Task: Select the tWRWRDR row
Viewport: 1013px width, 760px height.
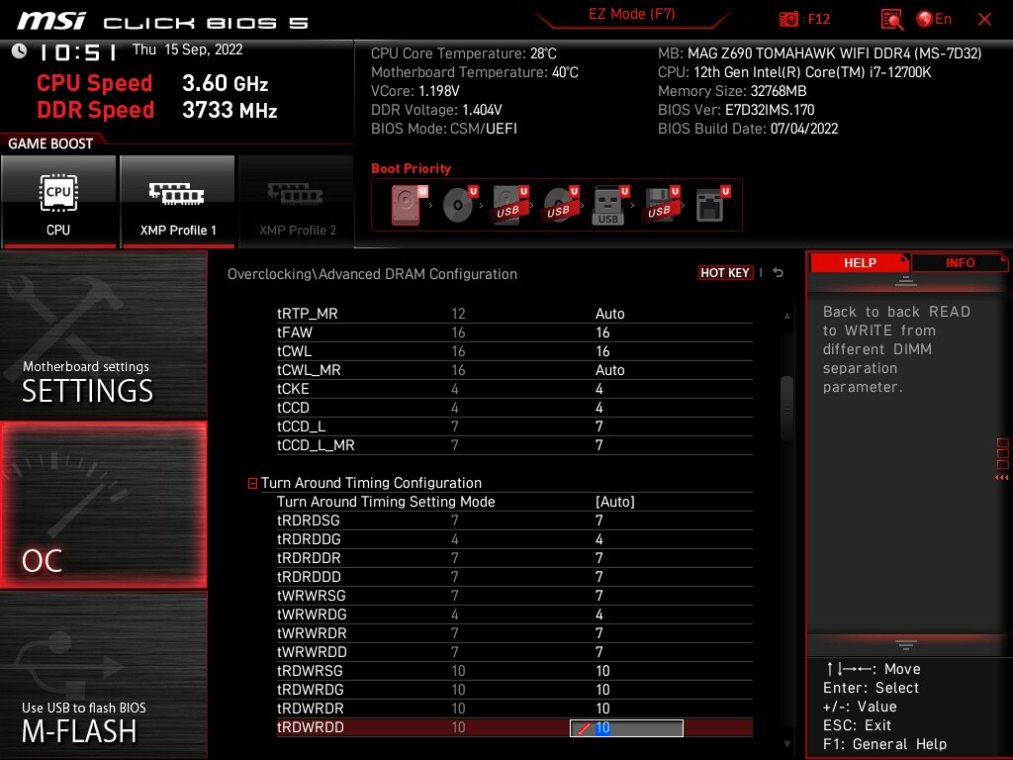Action: pyautogui.click(x=514, y=632)
